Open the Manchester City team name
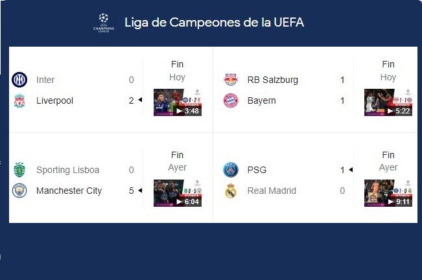The image size is (422, 280). pyautogui.click(x=69, y=191)
